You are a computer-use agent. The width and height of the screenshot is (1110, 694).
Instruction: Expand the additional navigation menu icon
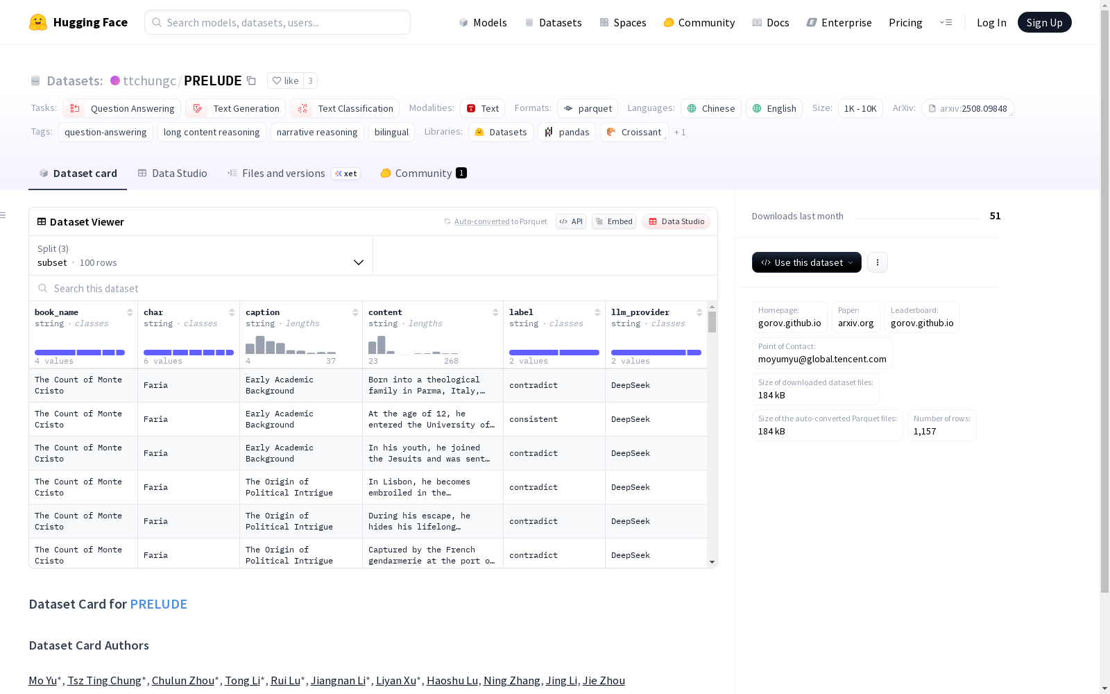946,22
